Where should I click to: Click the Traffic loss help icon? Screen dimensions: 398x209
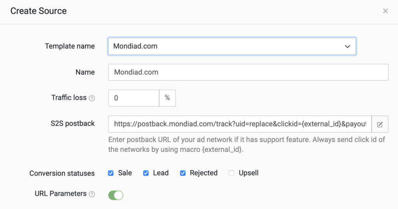point(92,98)
